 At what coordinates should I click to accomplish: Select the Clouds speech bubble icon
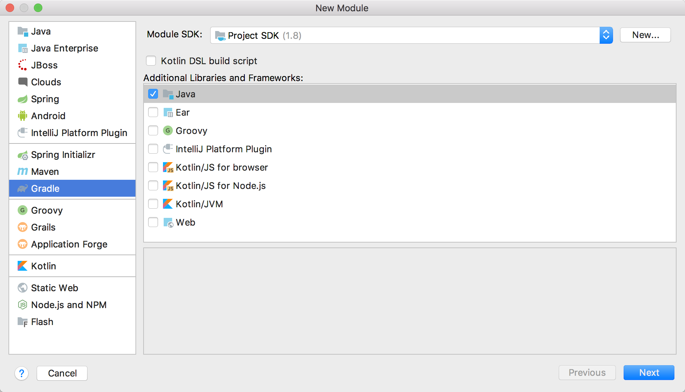click(x=23, y=82)
